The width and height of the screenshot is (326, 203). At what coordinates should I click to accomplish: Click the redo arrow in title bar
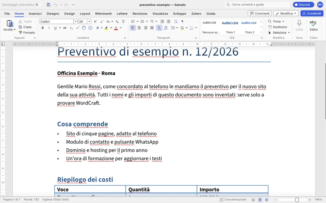[x=66, y=4]
